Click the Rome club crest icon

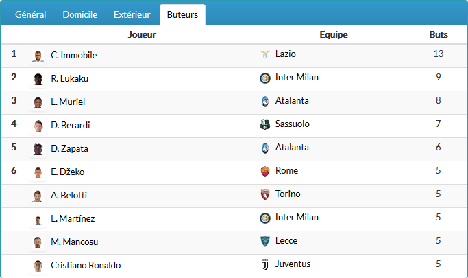click(265, 171)
